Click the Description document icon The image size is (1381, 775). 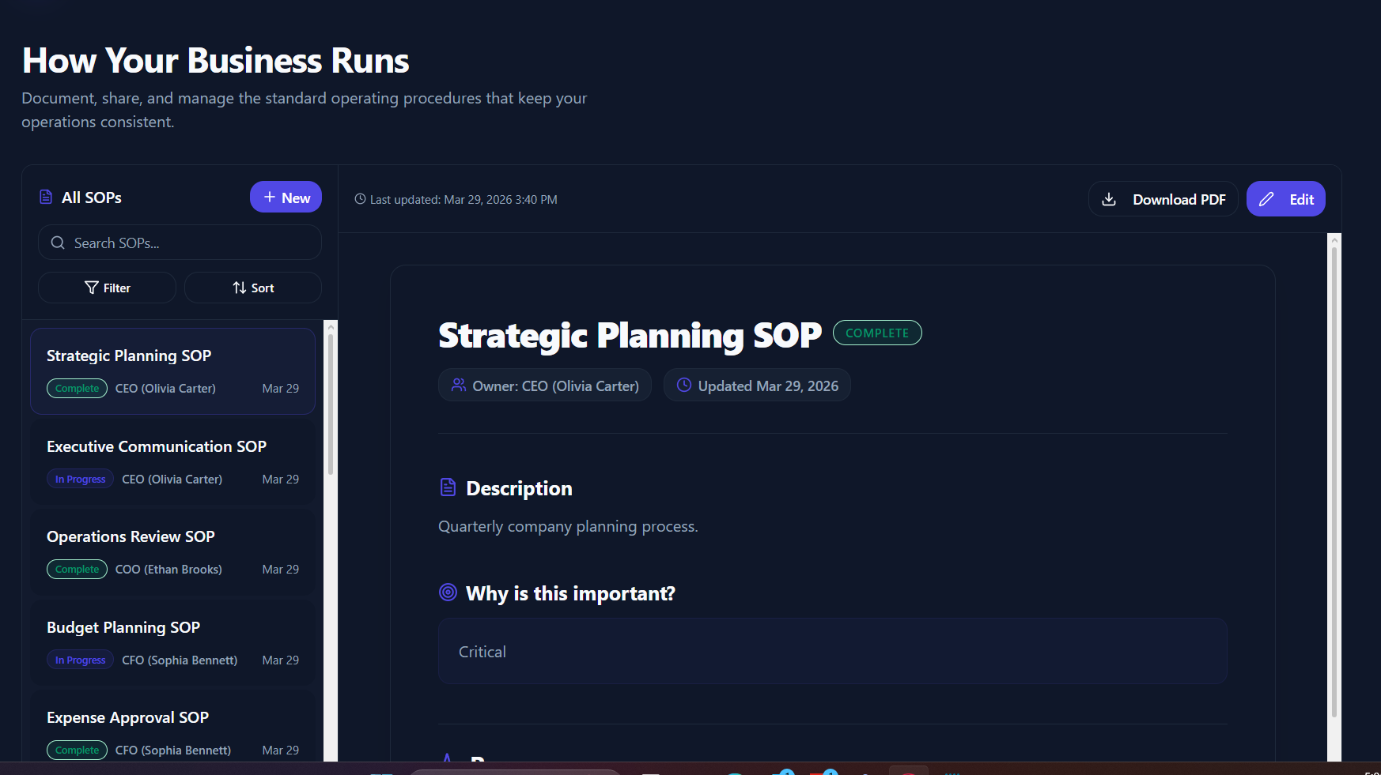448,487
